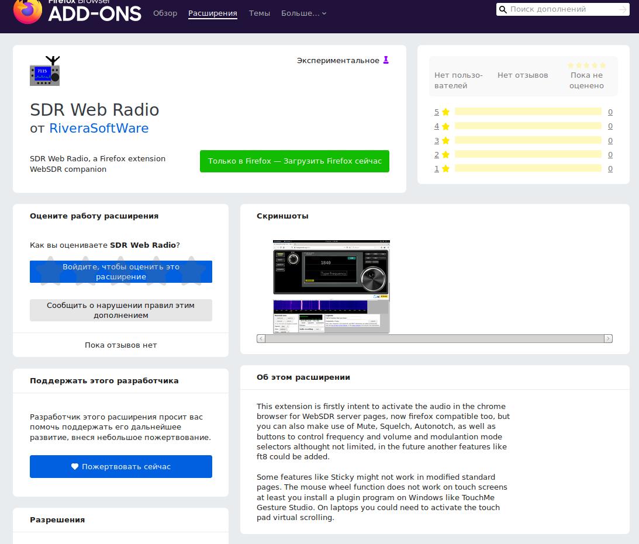Click the star icon in the 5 row
This screenshot has width=639, height=544.
coord(446,112)
